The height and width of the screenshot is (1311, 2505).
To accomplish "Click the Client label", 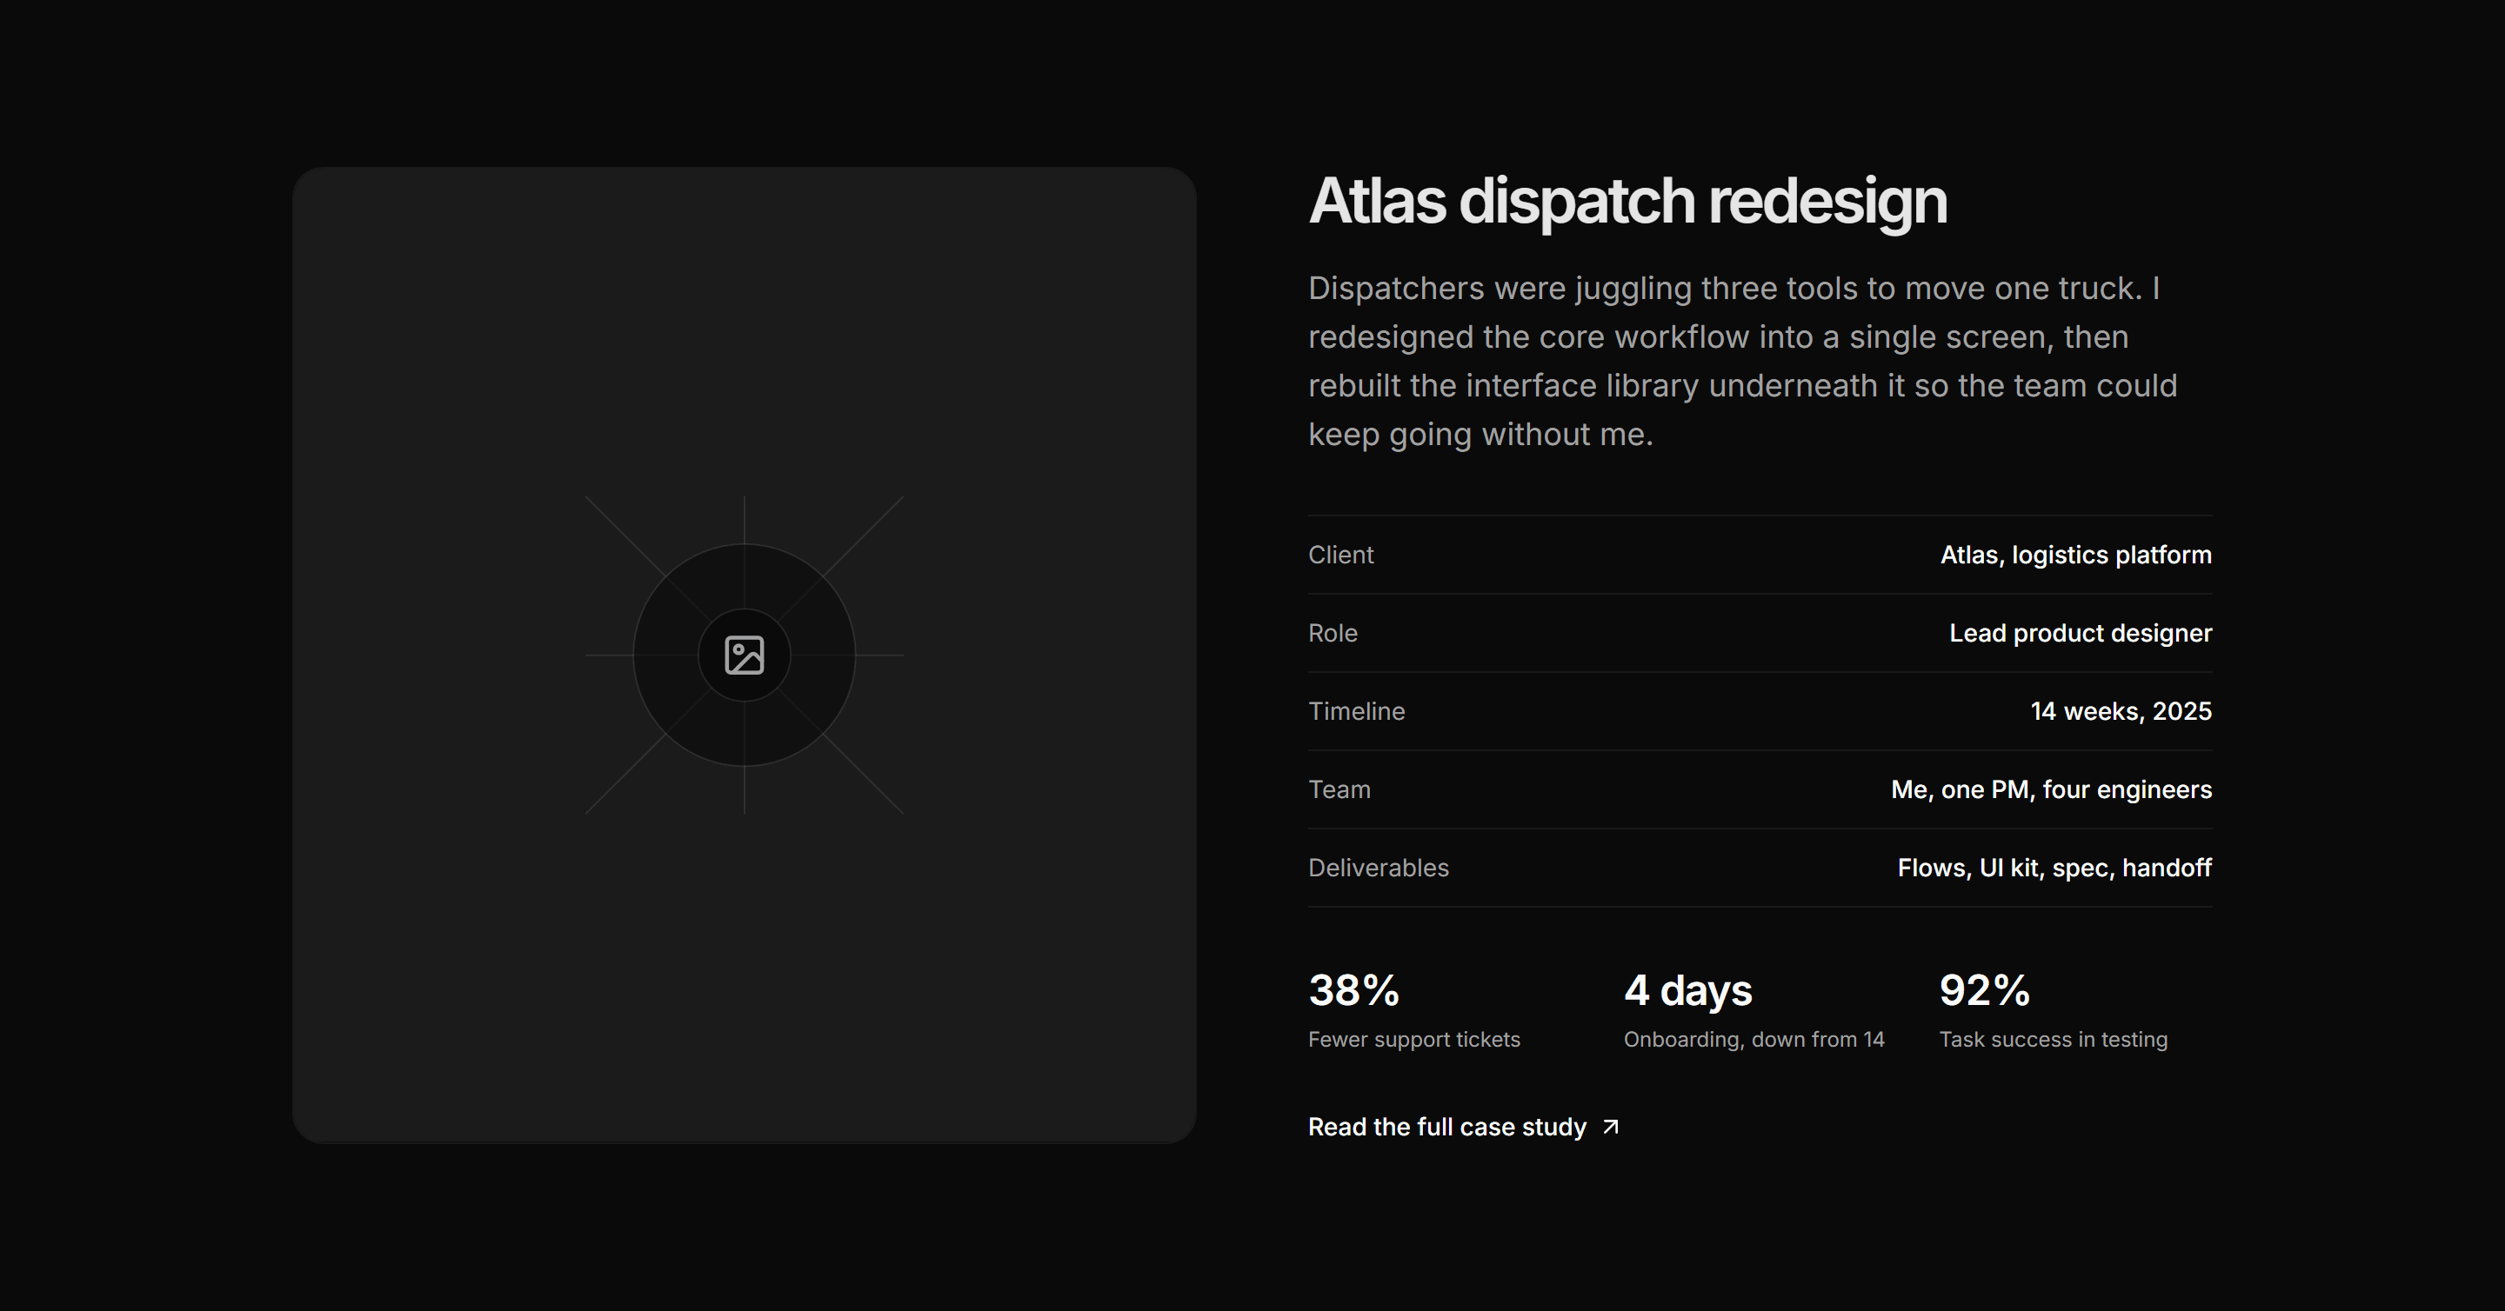I will [x=1340, y=555].
